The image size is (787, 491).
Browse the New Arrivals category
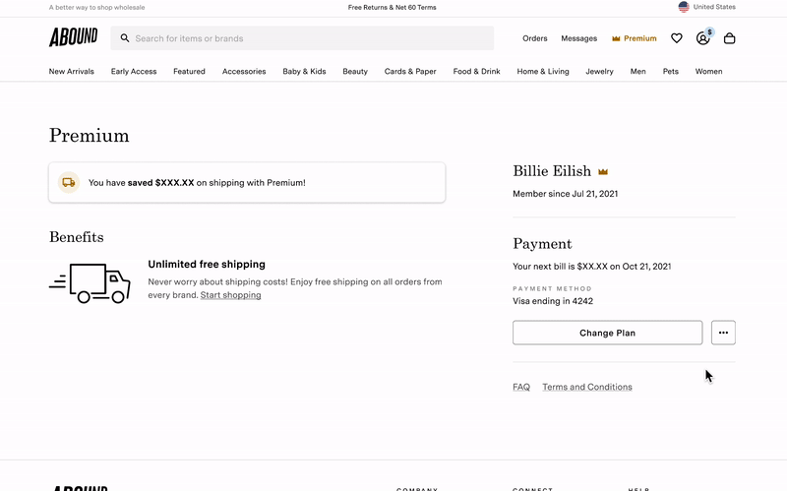(x=71, y=71)
